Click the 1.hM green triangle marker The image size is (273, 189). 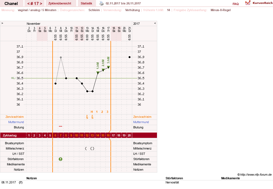tap(98, 73)
